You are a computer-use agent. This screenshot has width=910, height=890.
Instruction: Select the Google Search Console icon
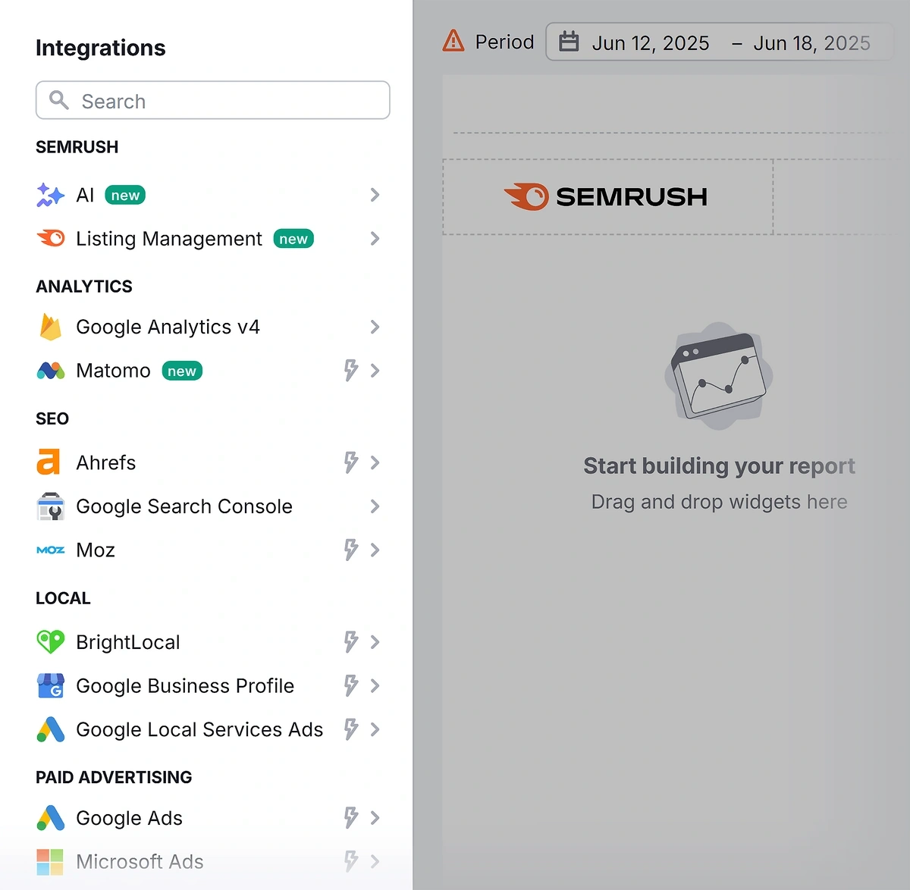[x=50, y=506]
